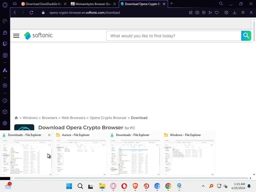Open Task View on the taskbar
The image size is (256, 192).
[x=91, y=186]
